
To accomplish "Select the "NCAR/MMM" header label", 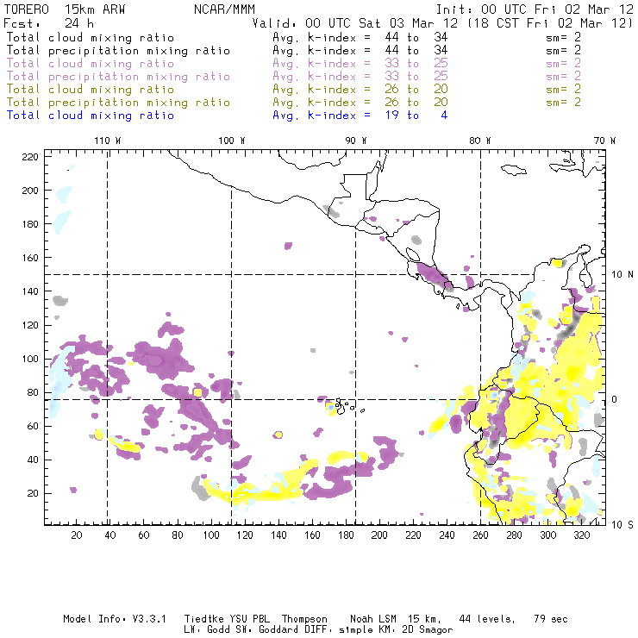I will (224, 9).
